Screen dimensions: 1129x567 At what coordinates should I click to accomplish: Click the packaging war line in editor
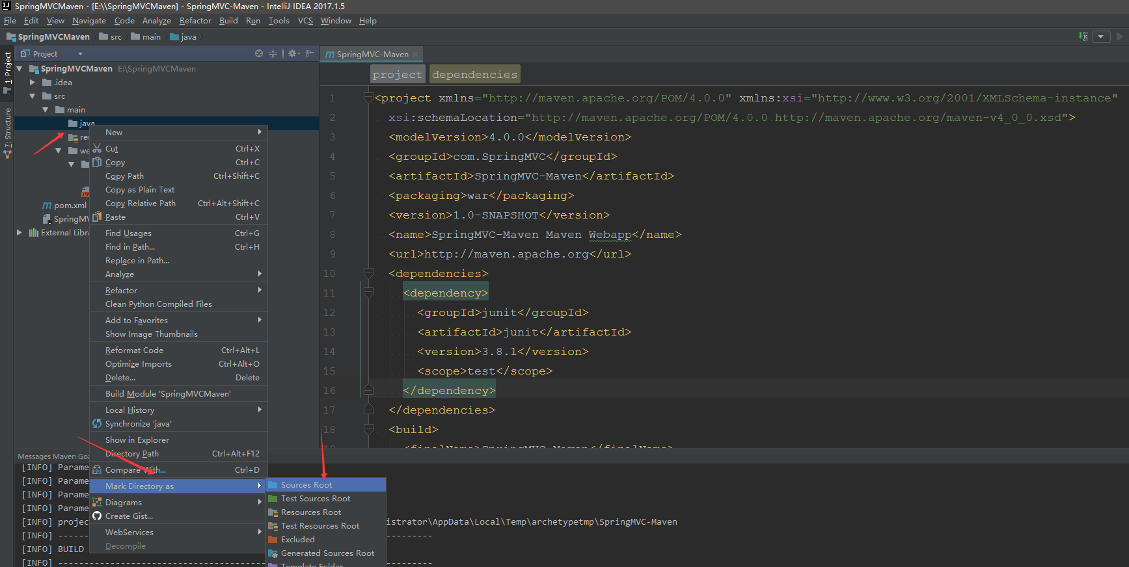pyautogui.click(x=482, y=196)
